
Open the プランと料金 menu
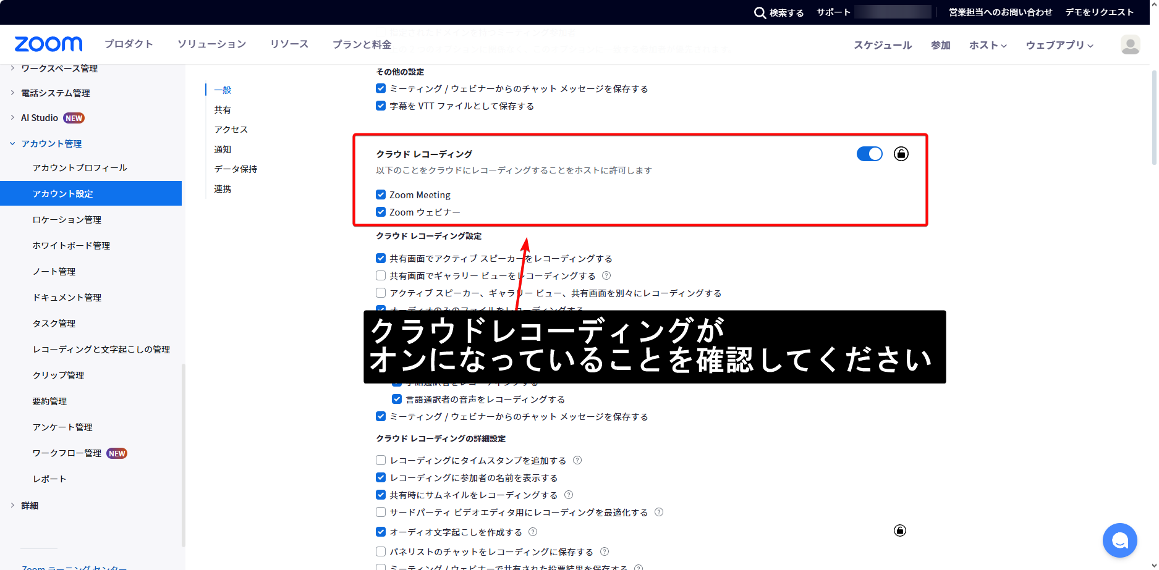(362, 44)
